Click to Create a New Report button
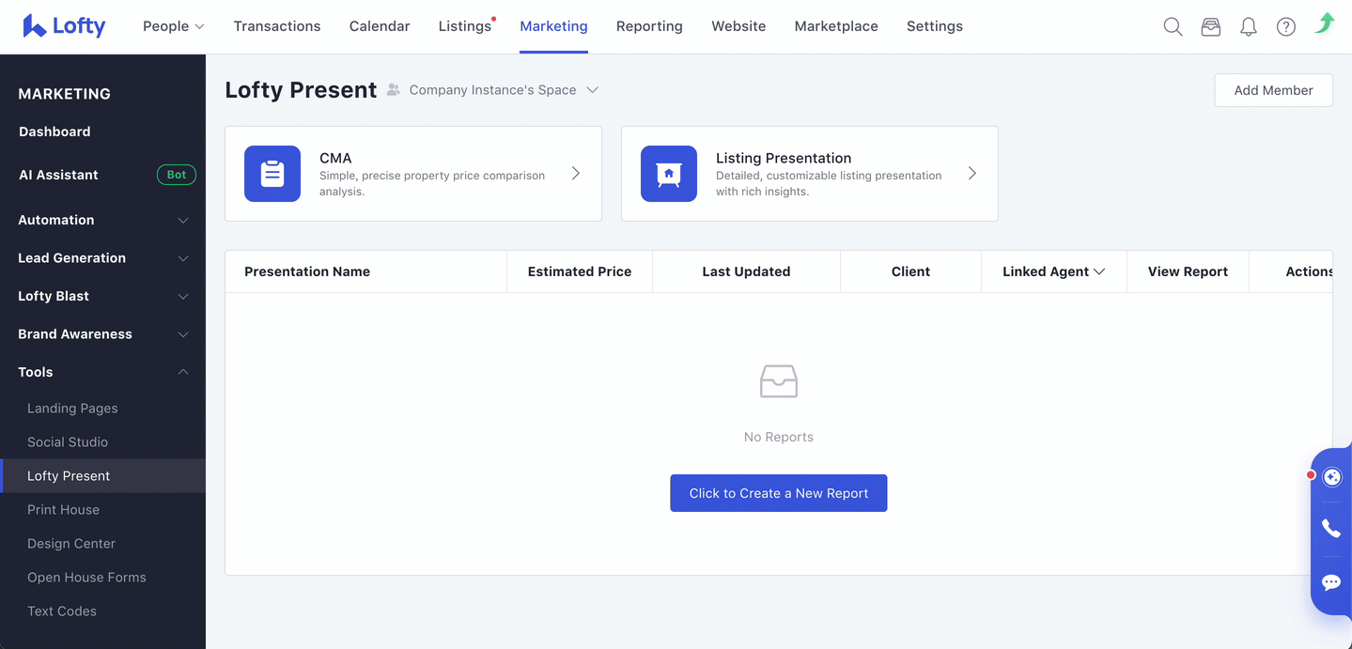Screen dimensions: 1352x649 pyautogui.click(x=779, y=493)
